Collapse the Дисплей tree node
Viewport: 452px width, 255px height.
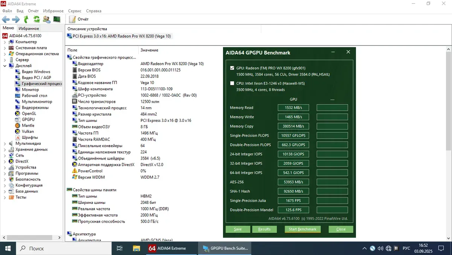tap(5, 66)
